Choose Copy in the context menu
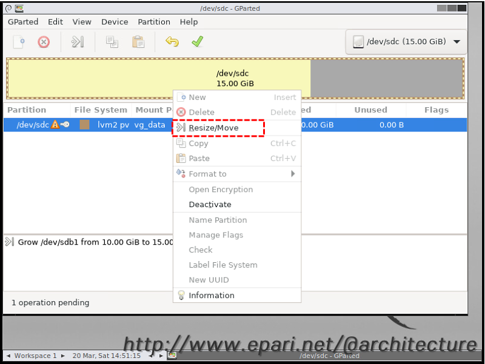This screenshot has width=485, height=364. (x=237, y=144)
